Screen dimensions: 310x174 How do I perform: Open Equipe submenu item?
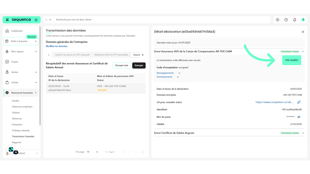coord(15,101)
